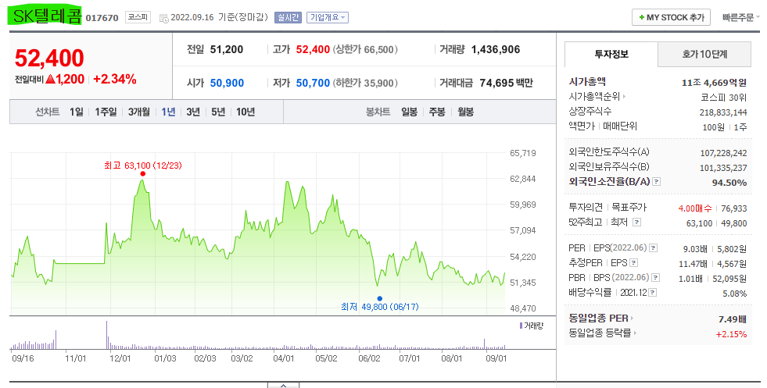Select the 1주일 line chart period

point(106,112)
